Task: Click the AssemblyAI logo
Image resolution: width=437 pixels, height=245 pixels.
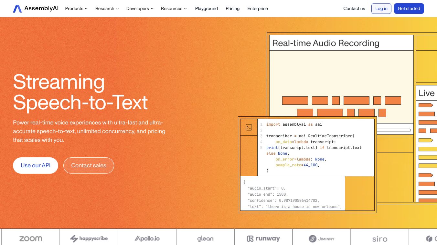Action: pos(36,9)
